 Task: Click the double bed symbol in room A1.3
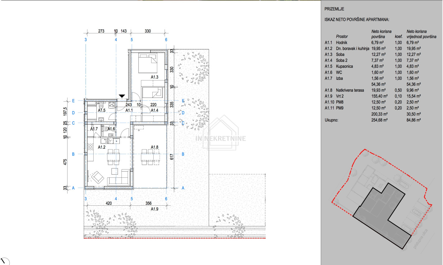coord(148,61)
